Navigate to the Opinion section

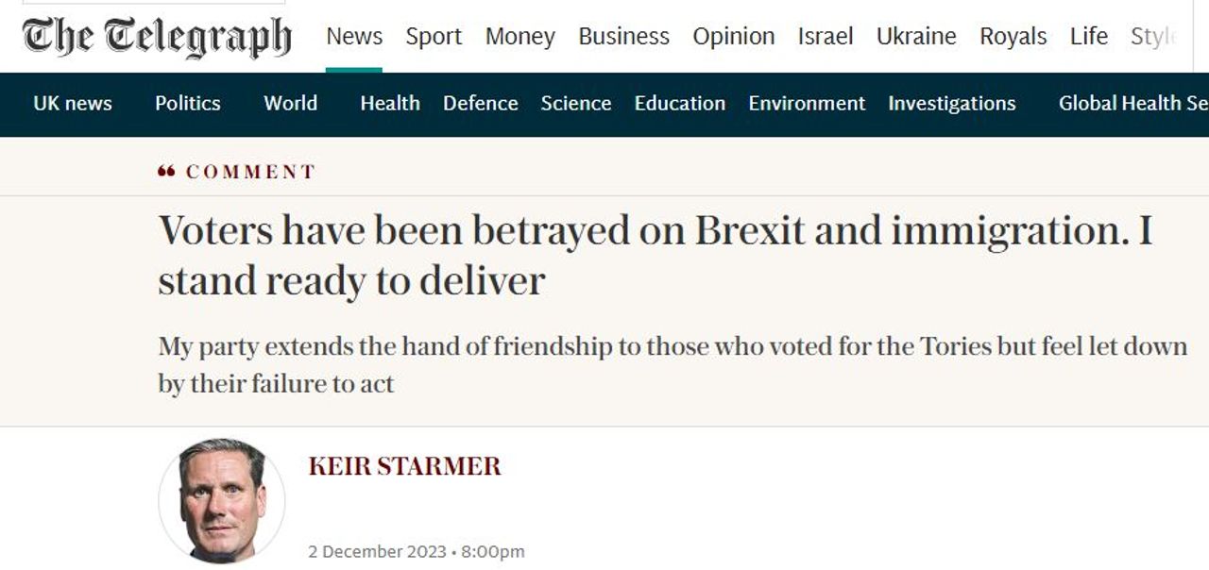(733, 37)
